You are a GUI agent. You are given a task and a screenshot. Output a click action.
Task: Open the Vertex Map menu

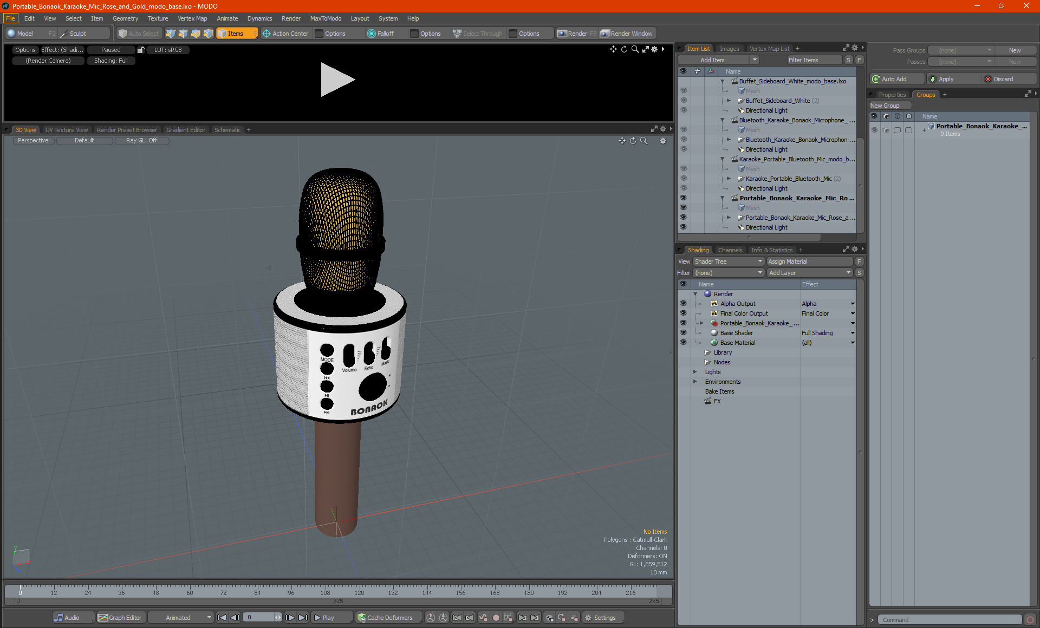[x=192, y=18]
